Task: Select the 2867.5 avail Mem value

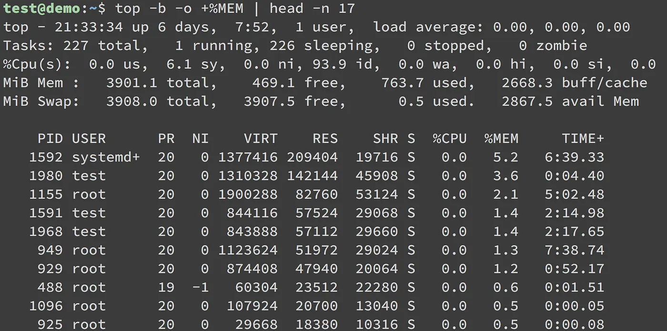Action: click(527, 101)
